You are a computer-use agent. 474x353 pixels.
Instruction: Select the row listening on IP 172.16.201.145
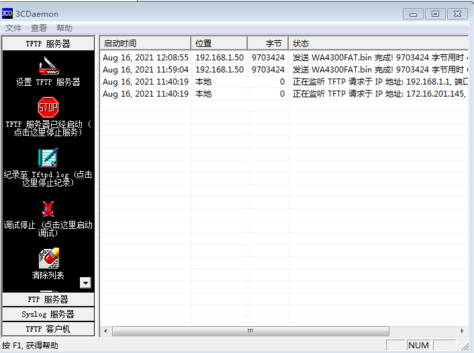pyautogui.click(x=284, y=94)
